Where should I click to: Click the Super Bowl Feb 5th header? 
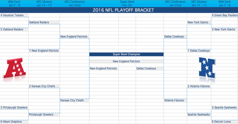tap(127, 4)
